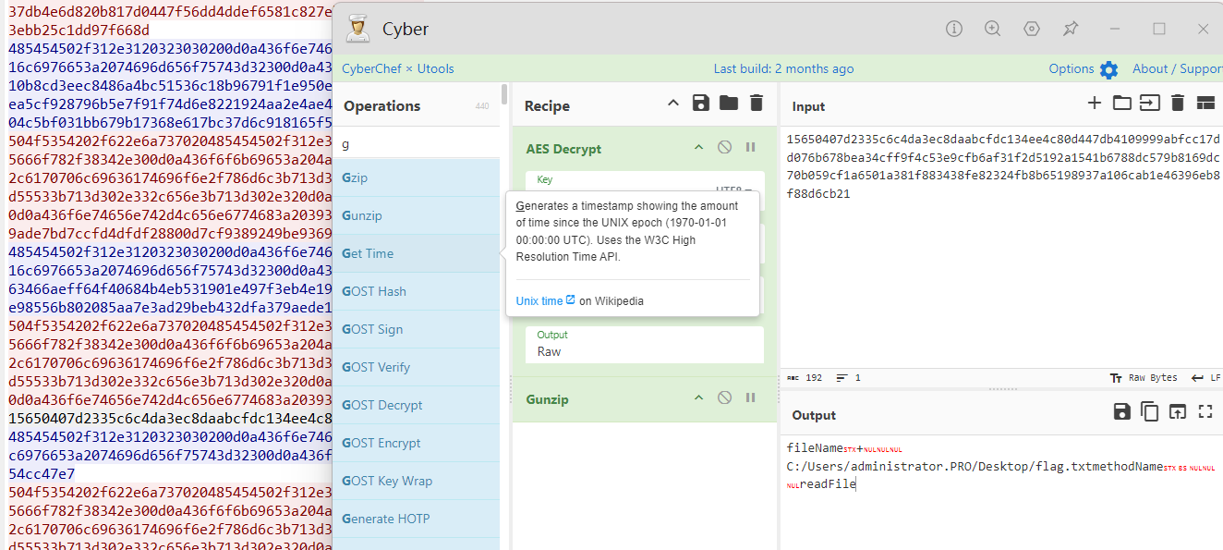Select the GOST Verify operation
Screen dimensions: 1223x550
pos(417,367)
